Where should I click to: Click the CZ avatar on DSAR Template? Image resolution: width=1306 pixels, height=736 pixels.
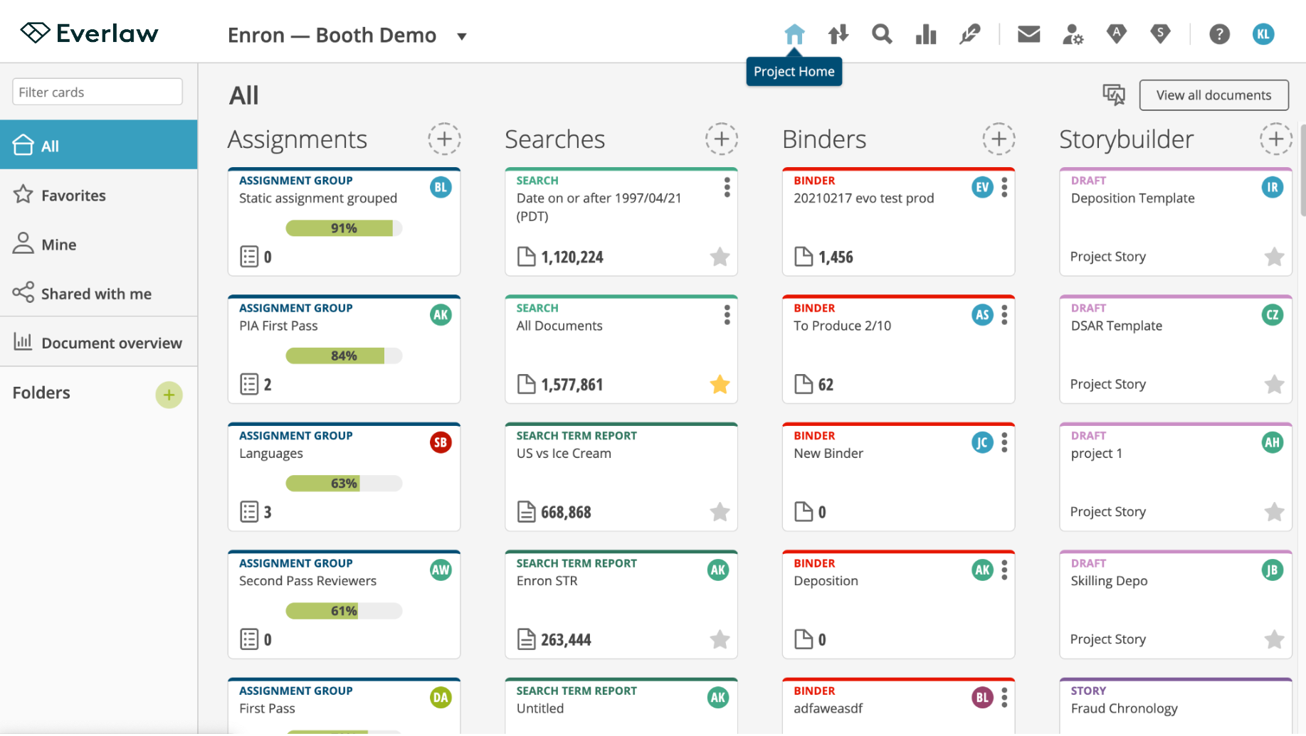click(x=1272, y=314)
